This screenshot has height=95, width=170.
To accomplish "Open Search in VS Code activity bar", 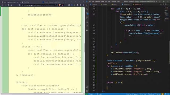I will coord(87,5).
